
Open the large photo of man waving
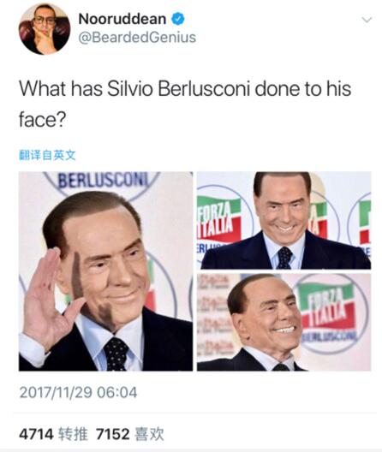tap(105, 271)
